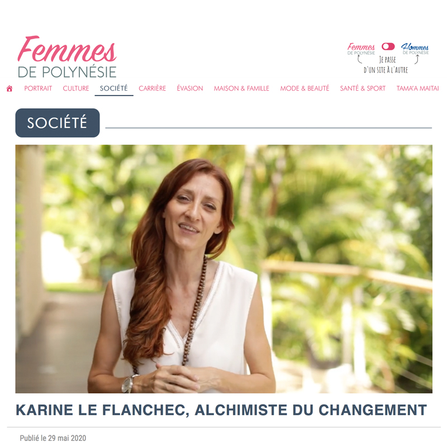Click the Société category badge

point(58,123)
